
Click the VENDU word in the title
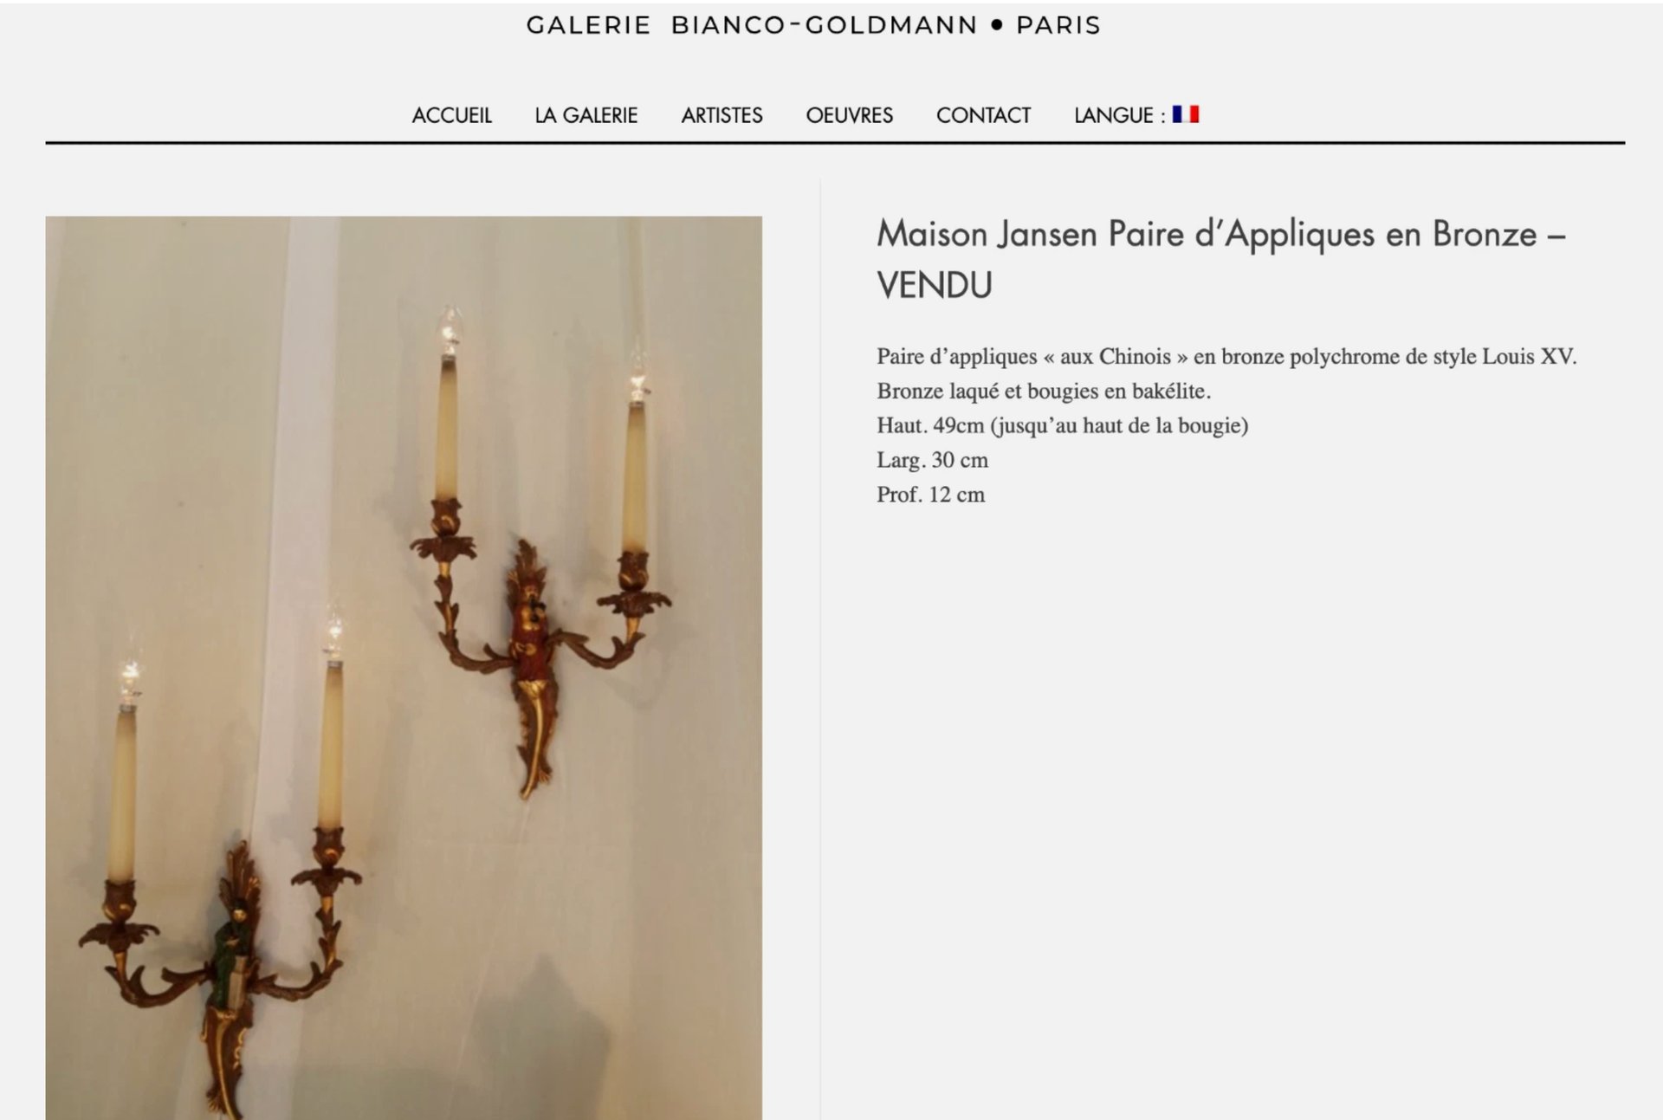tap(935, 285)
